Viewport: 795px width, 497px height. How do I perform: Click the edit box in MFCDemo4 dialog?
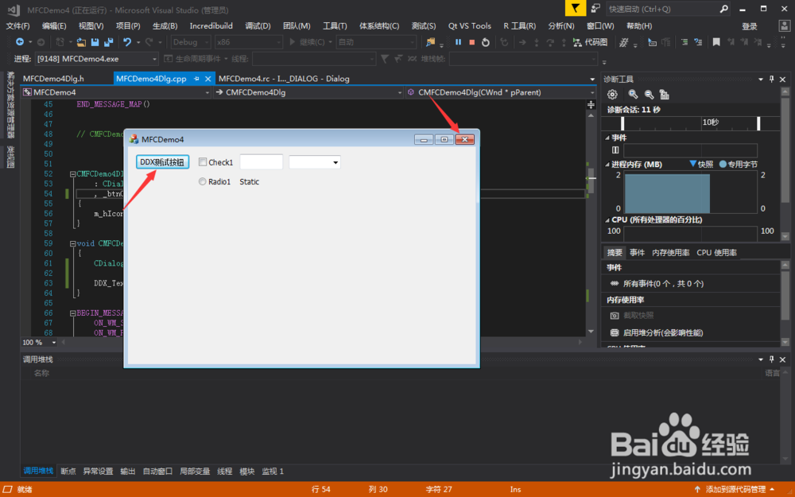pyautogui.click(x=261, y=161)
